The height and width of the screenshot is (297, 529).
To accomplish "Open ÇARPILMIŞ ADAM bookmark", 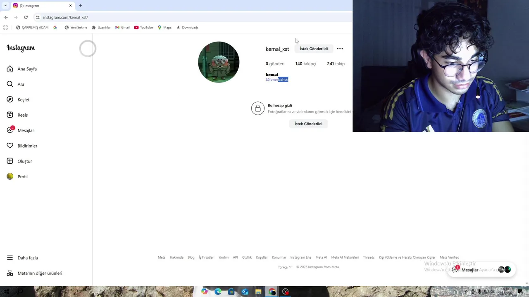I will [32, 28].
